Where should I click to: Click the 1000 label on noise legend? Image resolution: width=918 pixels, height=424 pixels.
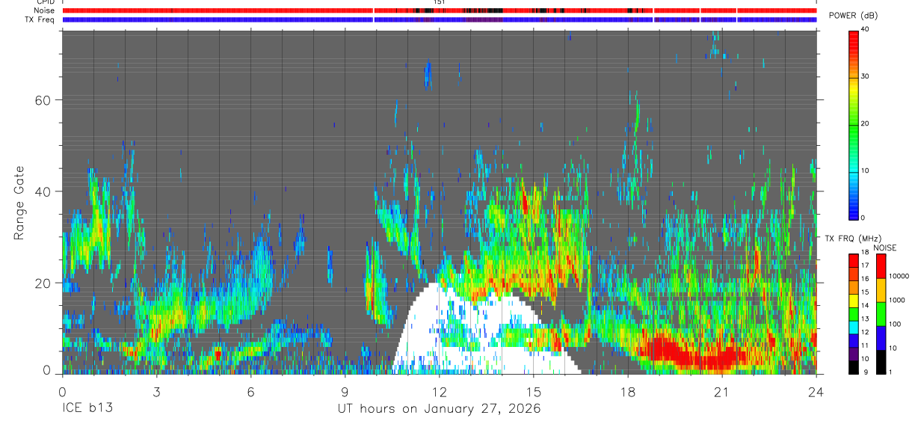pos(897,300)
